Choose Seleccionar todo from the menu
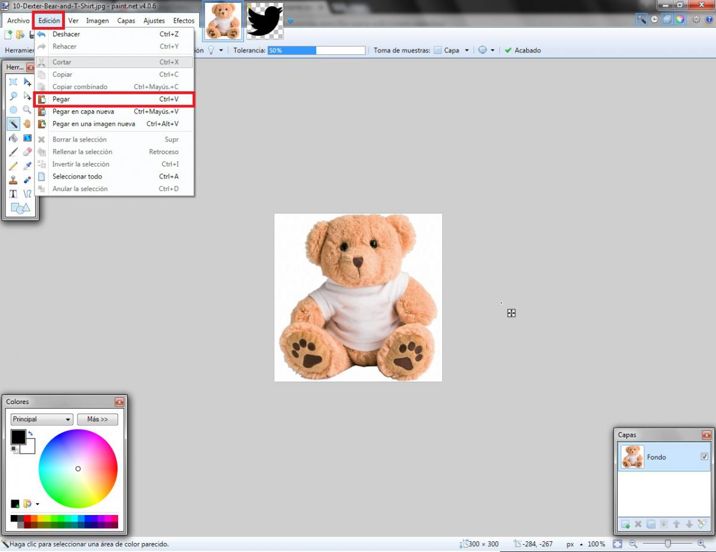Viewport: 716px width, 552px height. (x=77, y=177)
